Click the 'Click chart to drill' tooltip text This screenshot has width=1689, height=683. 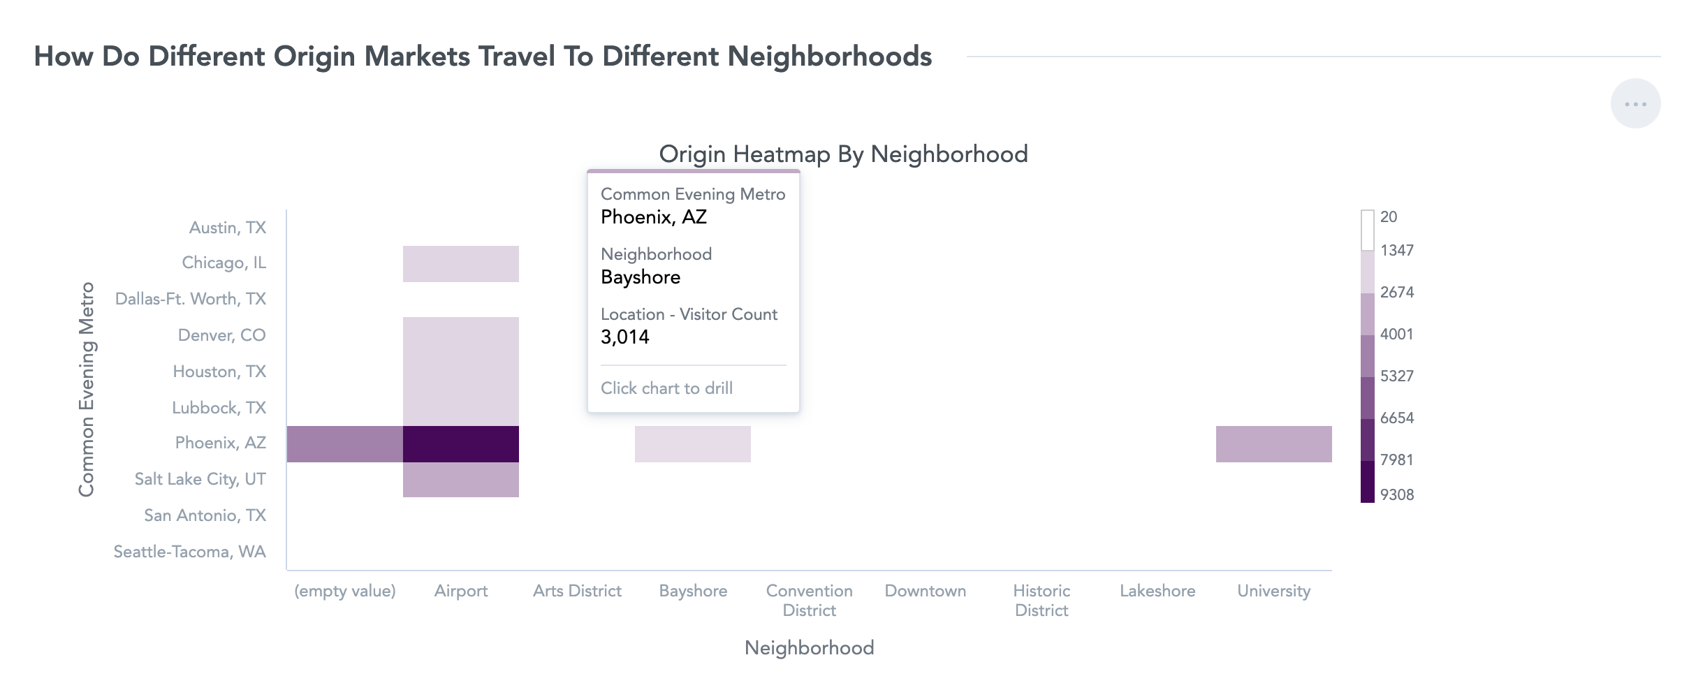coord(667,388)
